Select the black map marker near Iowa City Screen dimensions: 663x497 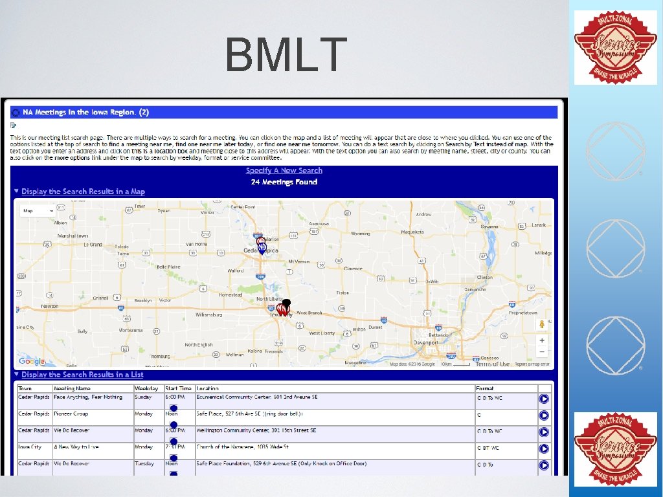286,304
